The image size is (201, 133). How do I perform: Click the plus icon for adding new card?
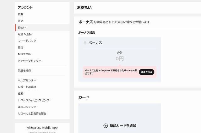[106, 125]
